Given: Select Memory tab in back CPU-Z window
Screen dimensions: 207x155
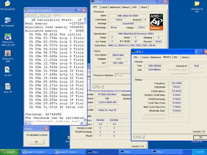Looking at the screenshot, I should [126, 7].
